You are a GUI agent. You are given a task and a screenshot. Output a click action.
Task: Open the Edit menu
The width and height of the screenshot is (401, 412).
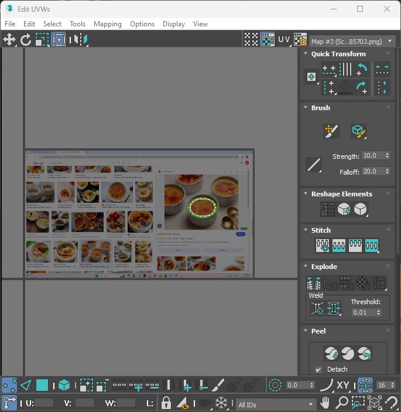[29, 24]
